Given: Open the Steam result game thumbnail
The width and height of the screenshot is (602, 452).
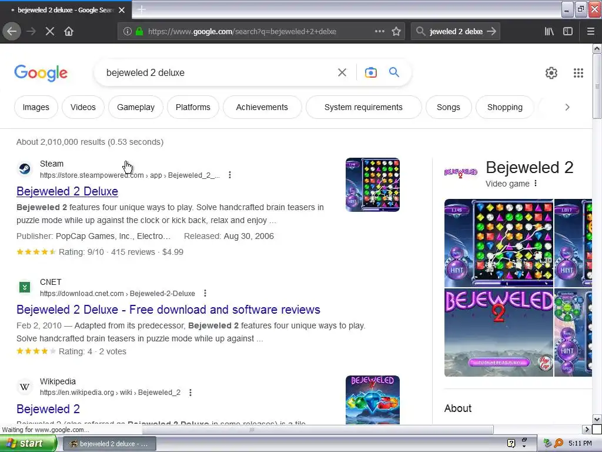Looking at the screenshot, I should (x=372, y=184).
